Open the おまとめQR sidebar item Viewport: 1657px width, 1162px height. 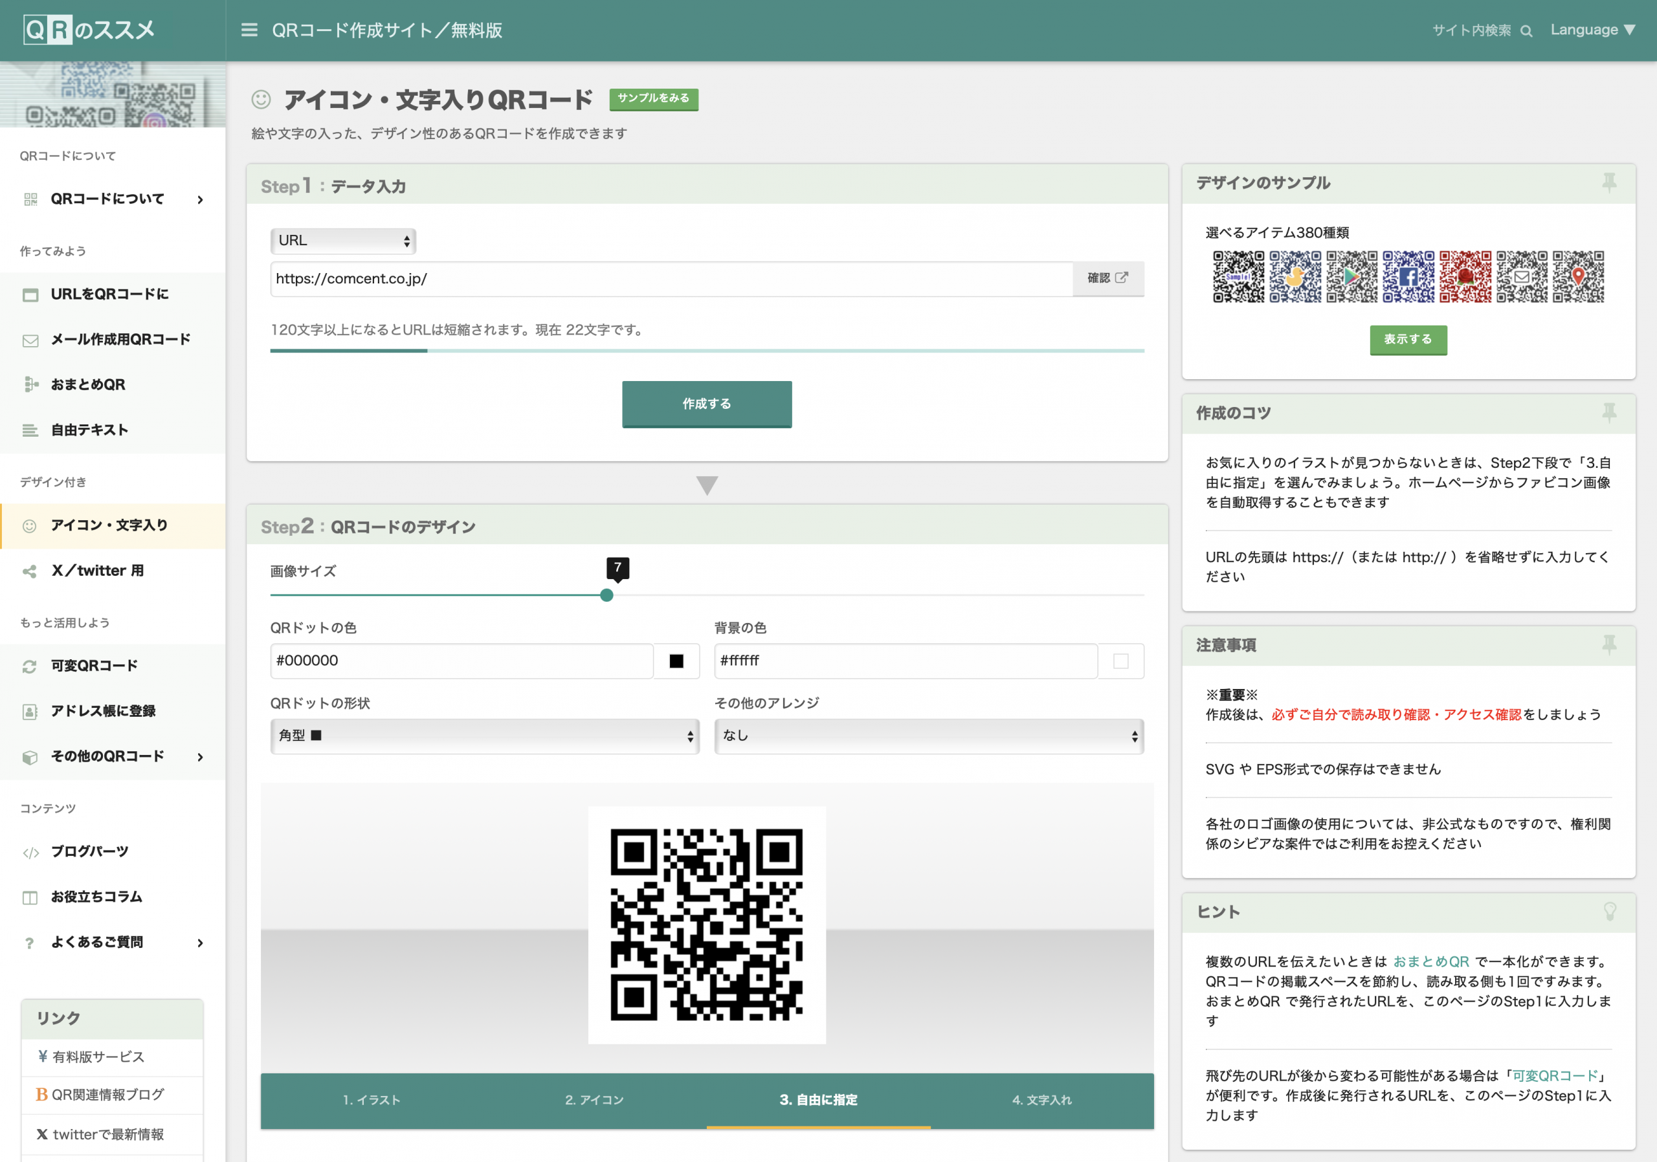point(88,384)
